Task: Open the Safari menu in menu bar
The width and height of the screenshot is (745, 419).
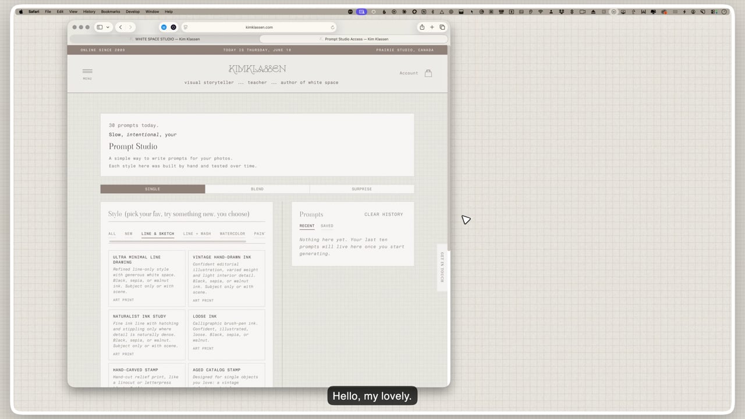Action: (x=34, y=12)
